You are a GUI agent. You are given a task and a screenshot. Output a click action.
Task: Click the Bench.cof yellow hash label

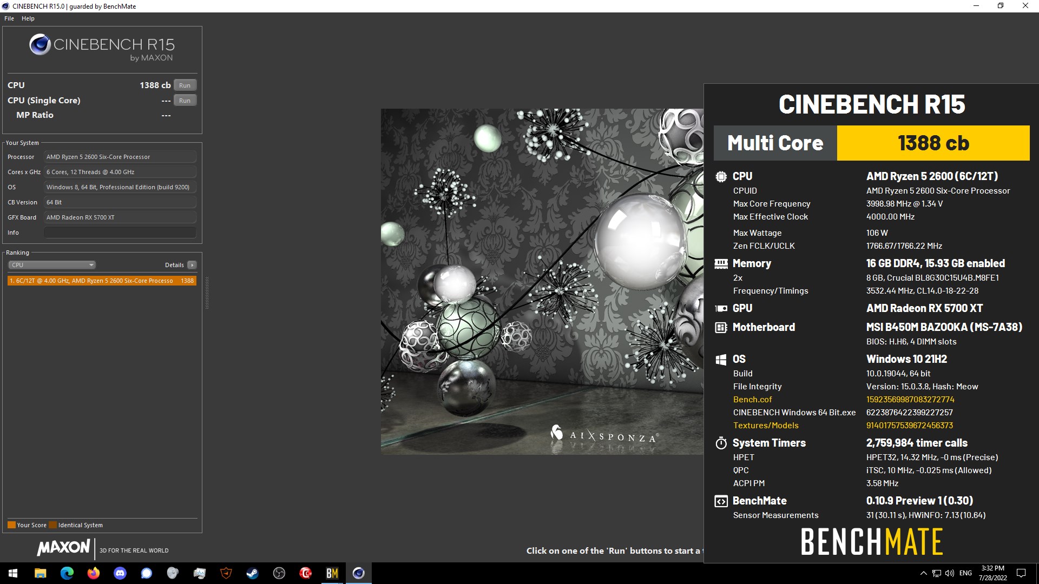[752, 400]
